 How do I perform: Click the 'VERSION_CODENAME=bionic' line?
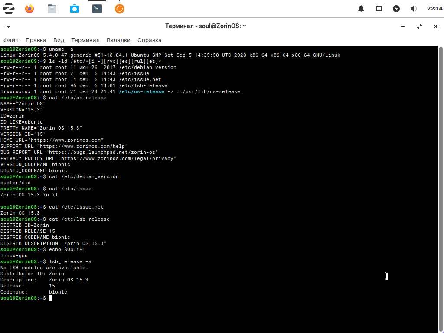click(35, 164)
